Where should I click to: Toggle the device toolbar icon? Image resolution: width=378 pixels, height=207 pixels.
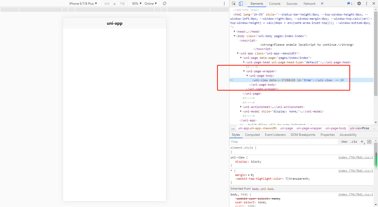pyautogui.click(x=241, y=3)
